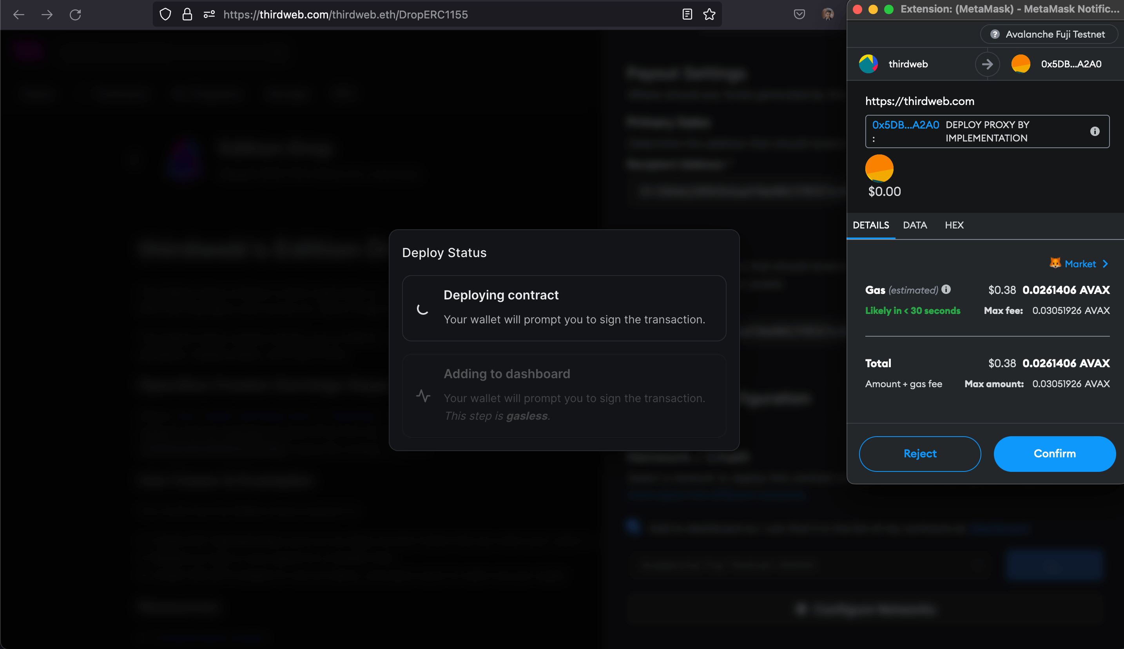Click the wallet address 0x5DB...A2A0 icon
Viewport: 1124px width, 649px height.
click(x=1021, y=64)
